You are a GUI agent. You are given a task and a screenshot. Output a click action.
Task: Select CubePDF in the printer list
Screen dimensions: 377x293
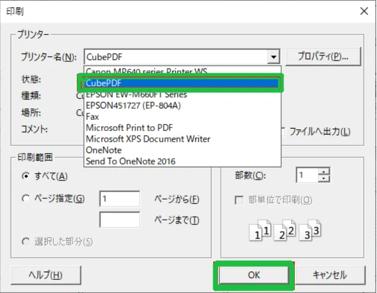[x=182, y=83]
